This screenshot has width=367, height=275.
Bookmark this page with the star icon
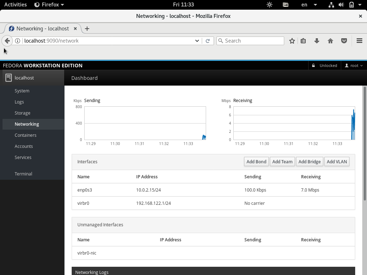click(x=292, y=41)
